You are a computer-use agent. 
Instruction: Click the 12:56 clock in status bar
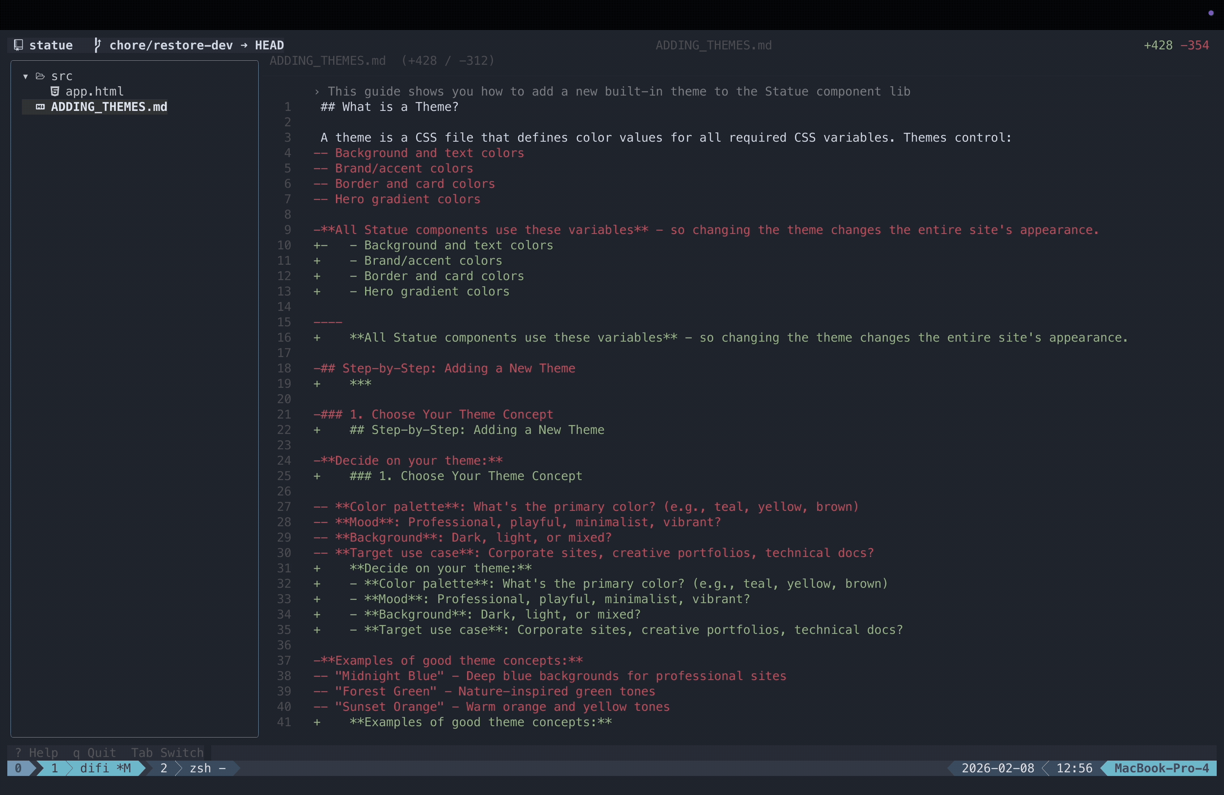tap(1074, 768)
